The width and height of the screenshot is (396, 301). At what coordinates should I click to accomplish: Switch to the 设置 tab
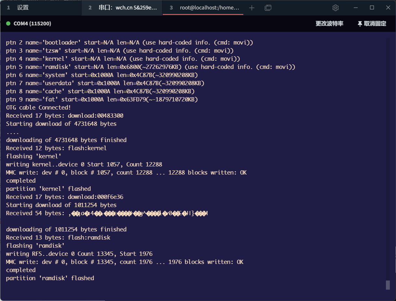click(41, 8)
